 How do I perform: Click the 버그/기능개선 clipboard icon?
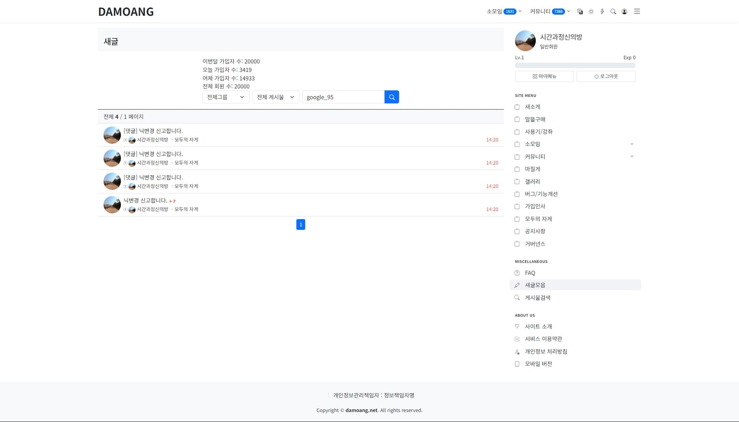[517, 194]
